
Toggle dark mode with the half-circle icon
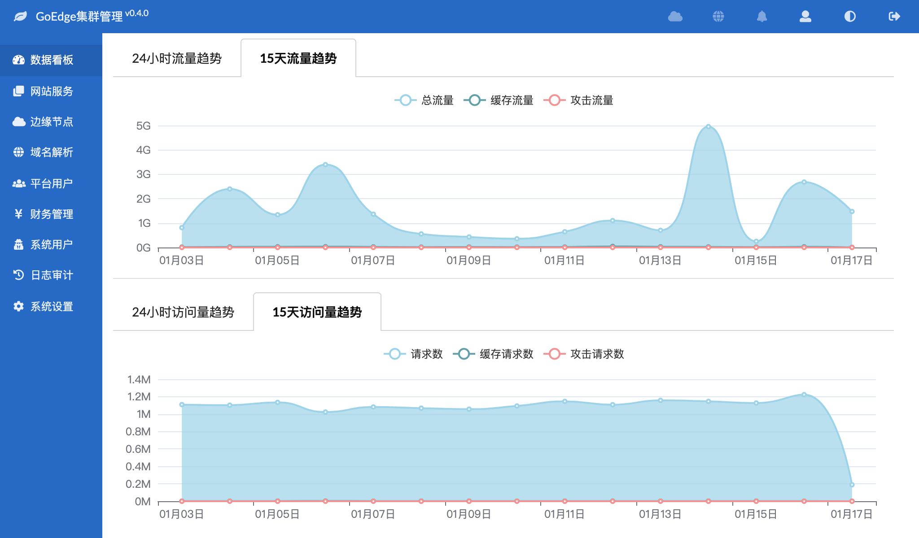coord(849,17)
